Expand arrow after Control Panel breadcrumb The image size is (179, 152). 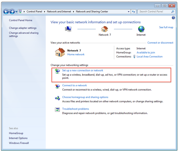[x=44, y=11]
